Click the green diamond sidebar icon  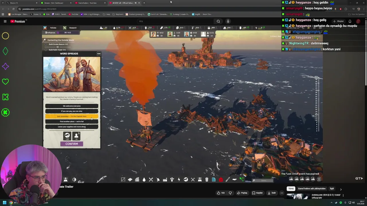(x=5, y=51)
